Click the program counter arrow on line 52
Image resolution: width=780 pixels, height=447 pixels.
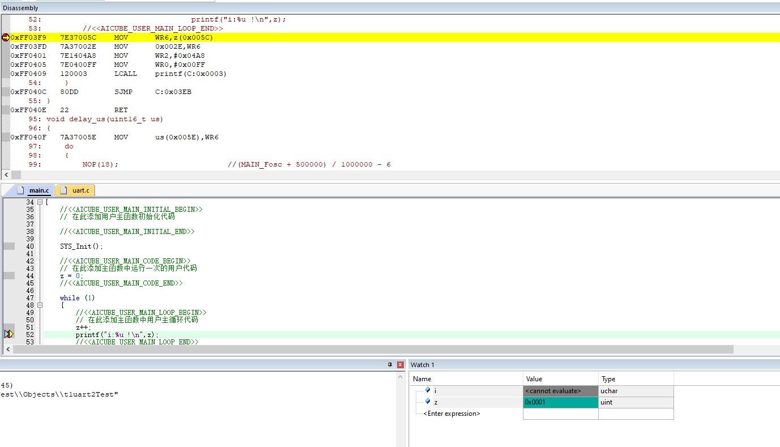[8, 334]
